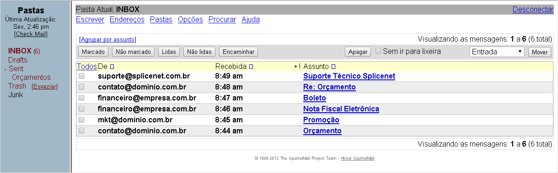The image size is (558, 173).
Task: Mark messages using Não lidas button
Action: coord(199,52)
